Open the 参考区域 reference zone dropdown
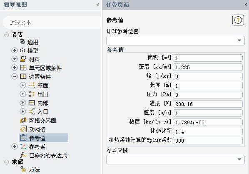249x174 pixels. tap(175, 159)
